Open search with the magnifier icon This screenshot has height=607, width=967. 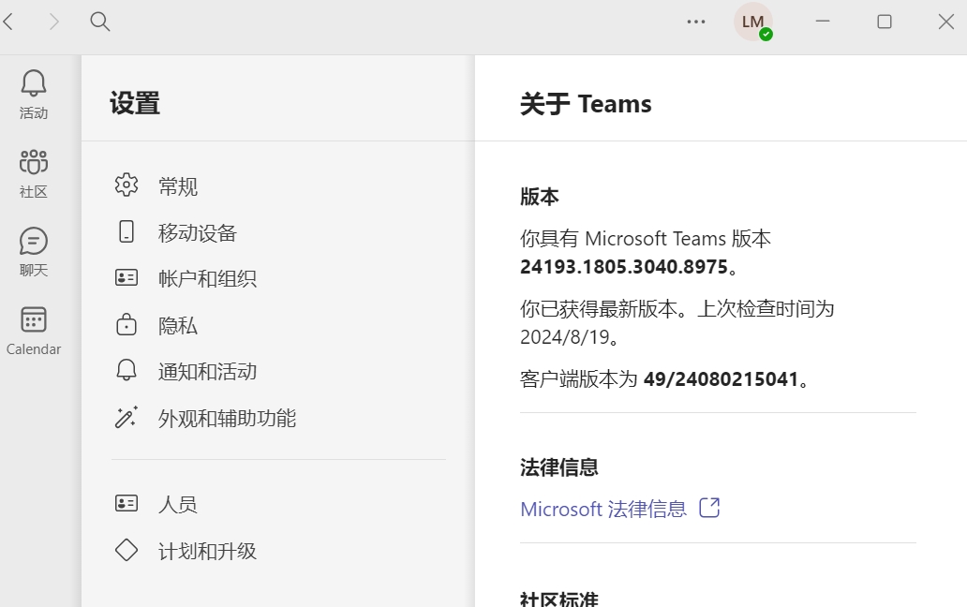pyautogui.click(x=100, y=22)
